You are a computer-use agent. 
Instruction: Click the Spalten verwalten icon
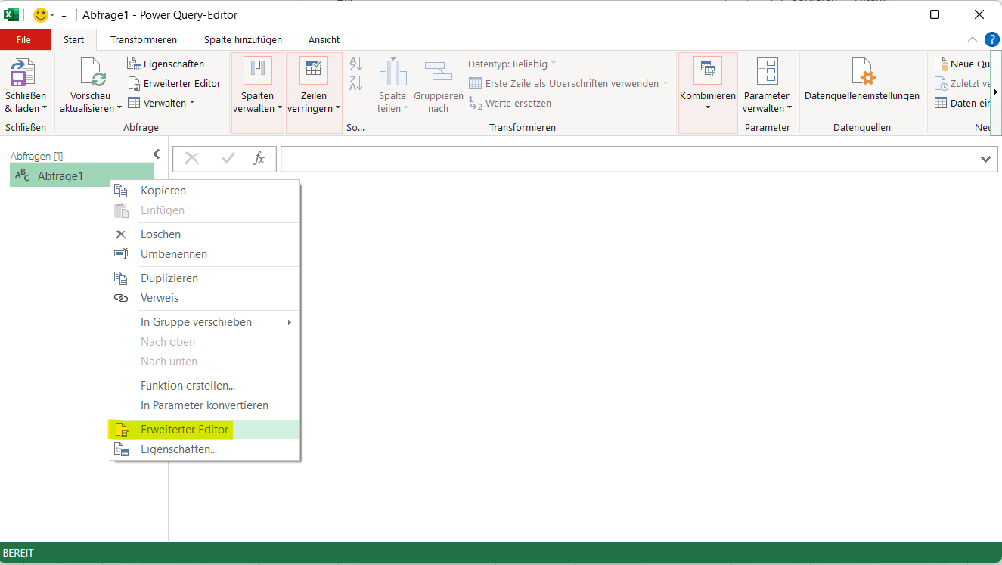(257, 70)
